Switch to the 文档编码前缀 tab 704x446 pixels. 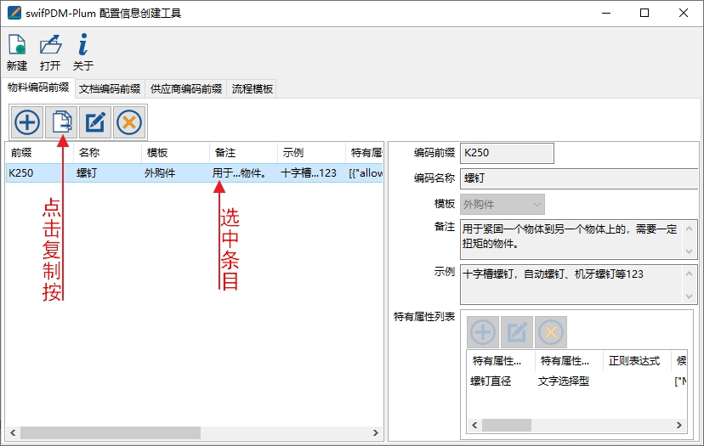110,88
